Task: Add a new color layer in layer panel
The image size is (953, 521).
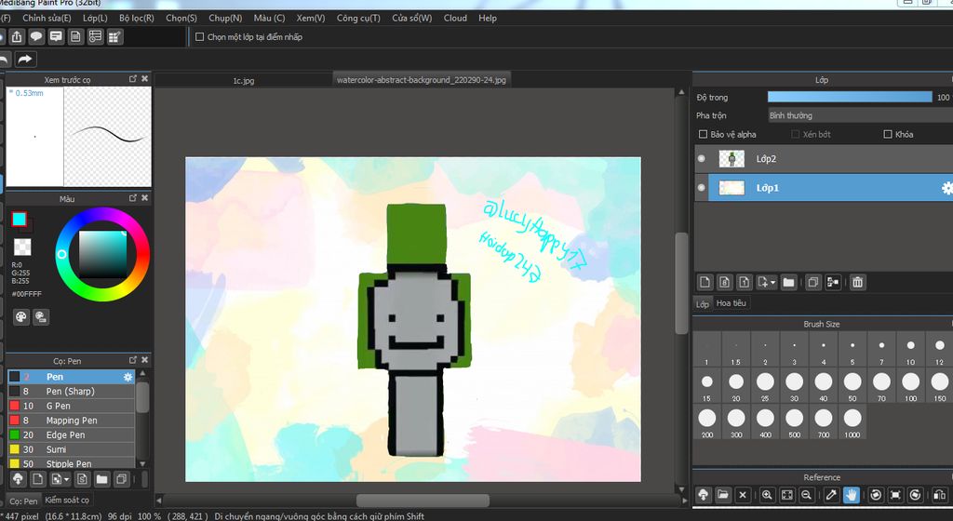Action: coord(705,282)
